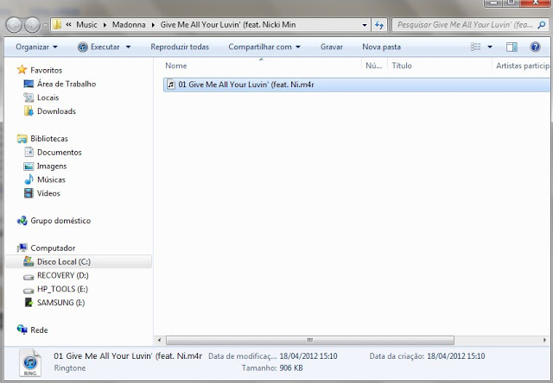
Task: Expand the Compartilhar com menu
Action: click(264, 47)
